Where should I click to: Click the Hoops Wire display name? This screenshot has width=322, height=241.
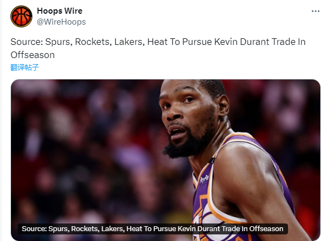pos(60,11)
